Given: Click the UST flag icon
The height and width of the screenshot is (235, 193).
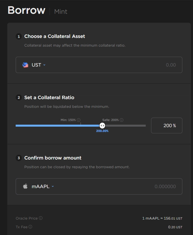Looking at the screenshot, I should pyautogui.click(x=25, y=65).
